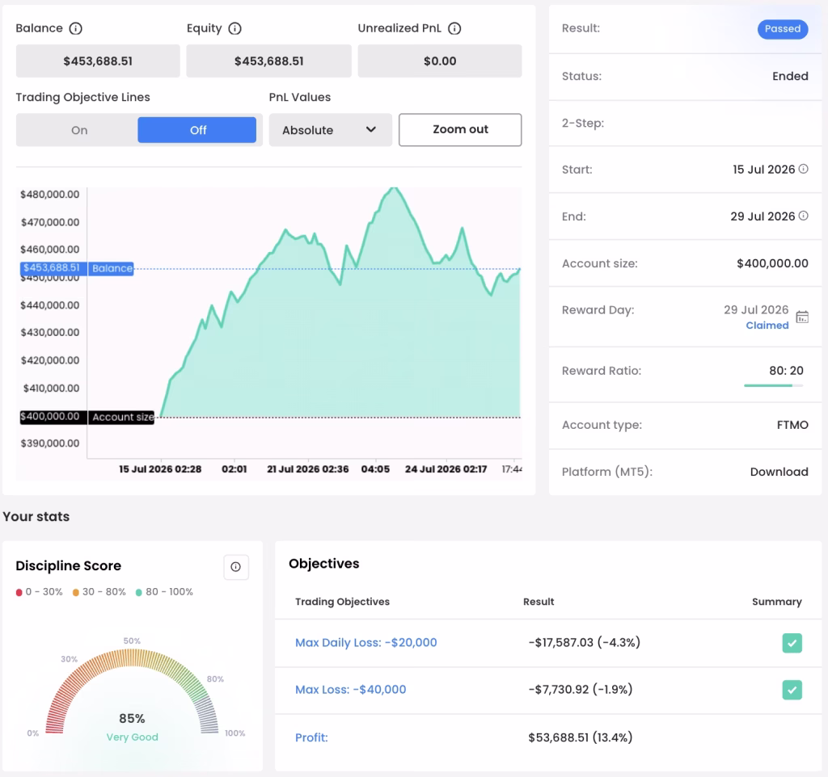Click the Balance info icon
The width and height of the screenshot is (828, 777).
tap(75, 28)
